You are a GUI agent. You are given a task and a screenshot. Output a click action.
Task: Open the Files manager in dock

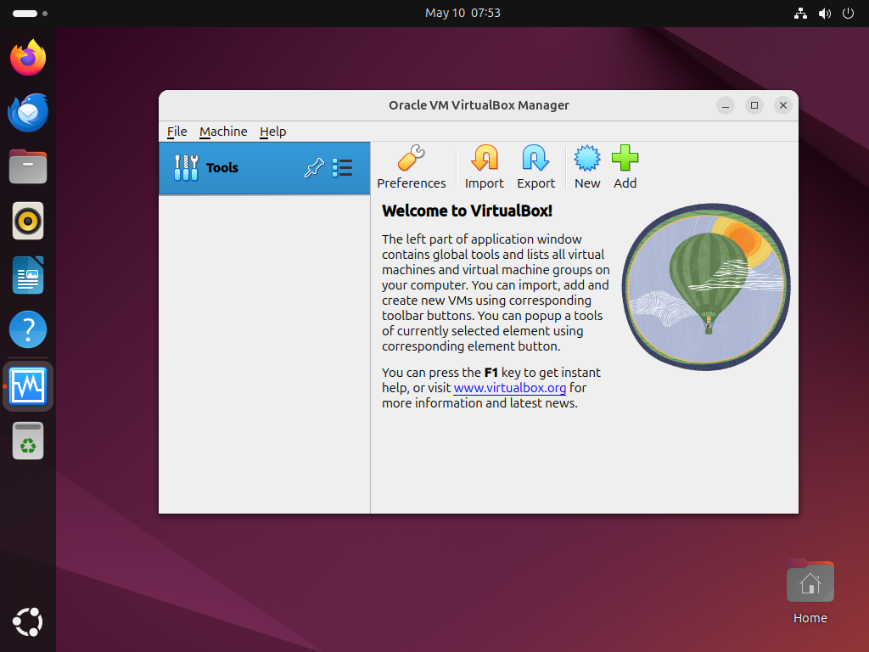pyautogui.click(x=28, y=166)
